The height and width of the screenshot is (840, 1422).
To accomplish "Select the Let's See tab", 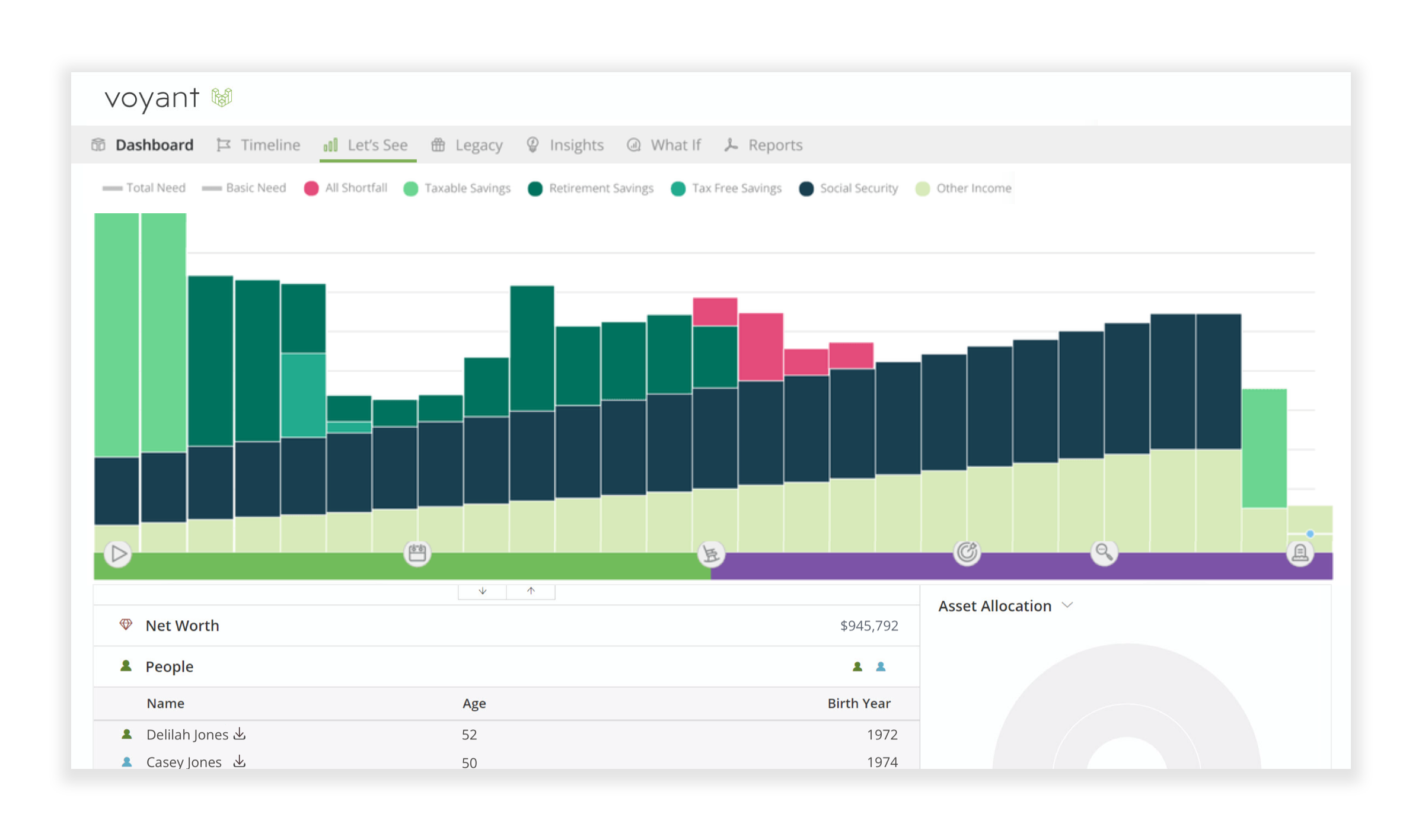I will [x=366, y=145].
